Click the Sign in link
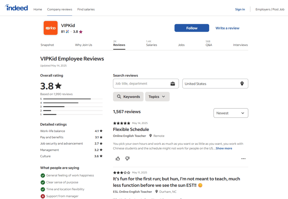Image resolution: width=288 pixels, height=199 pixels. [240, 9]
